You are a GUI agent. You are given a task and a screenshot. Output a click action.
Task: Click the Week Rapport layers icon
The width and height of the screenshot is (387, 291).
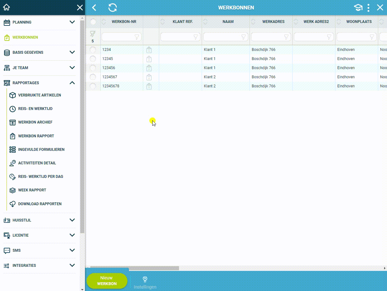point(12,190)
